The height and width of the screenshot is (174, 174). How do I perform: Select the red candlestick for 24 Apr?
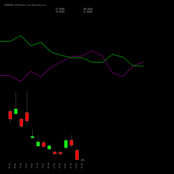coord(71,143)
